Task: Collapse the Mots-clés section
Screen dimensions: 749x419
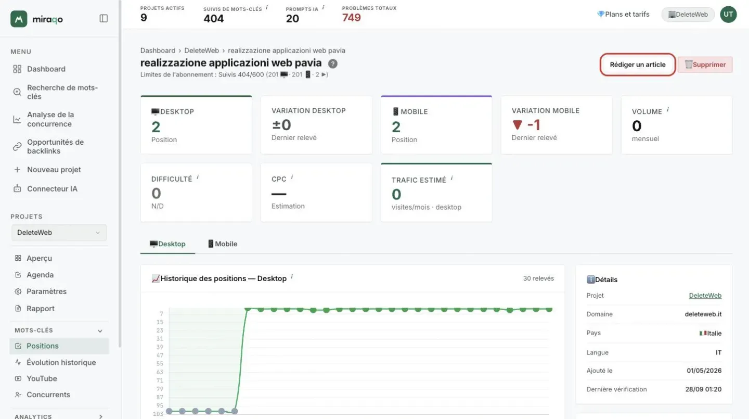Action: click(100, 331)
